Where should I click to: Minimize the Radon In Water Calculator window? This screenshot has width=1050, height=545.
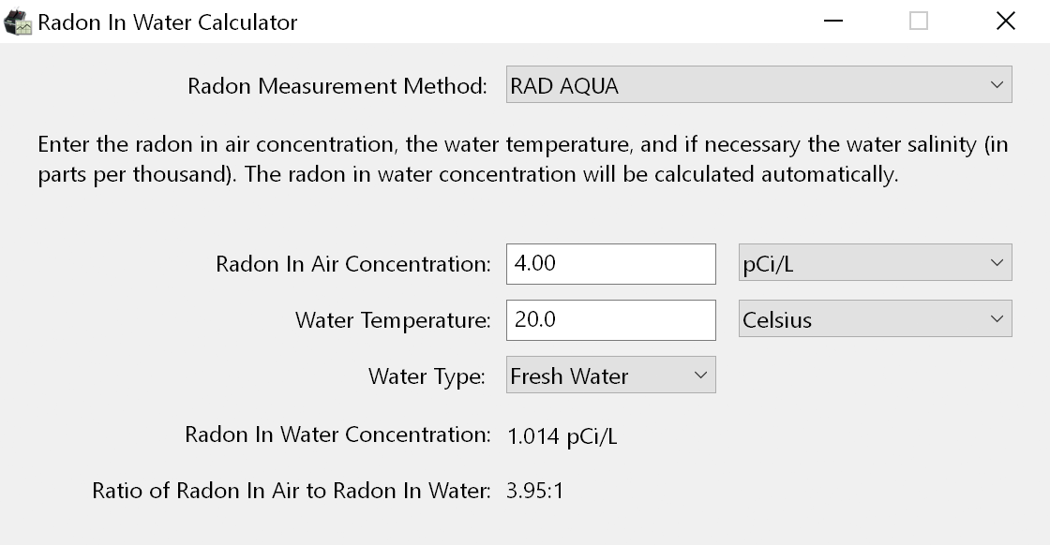pyautogui.click(x=832, y=22)
